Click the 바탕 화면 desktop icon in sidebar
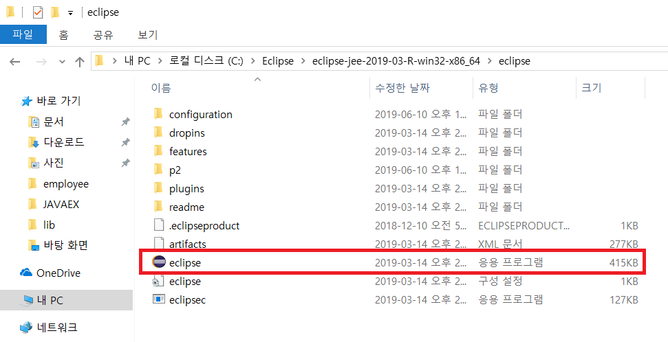The image size is (668, 342). (33, 245)
